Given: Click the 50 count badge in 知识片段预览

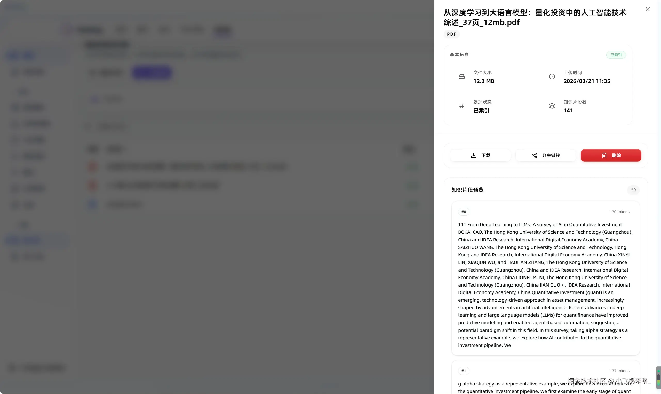Looking at the screenshot, I should pos(633,190).
